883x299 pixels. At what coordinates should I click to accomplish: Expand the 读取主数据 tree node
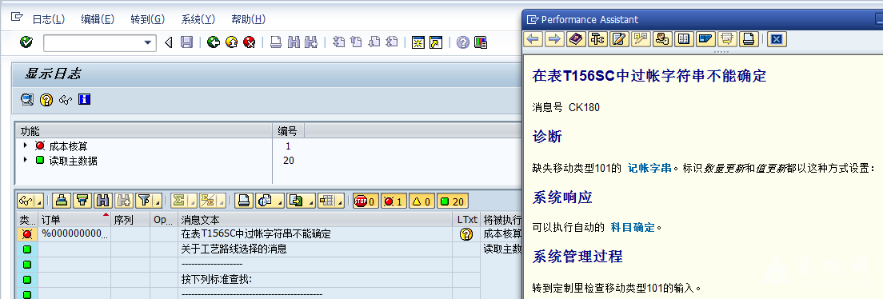(x=25, y=161)
